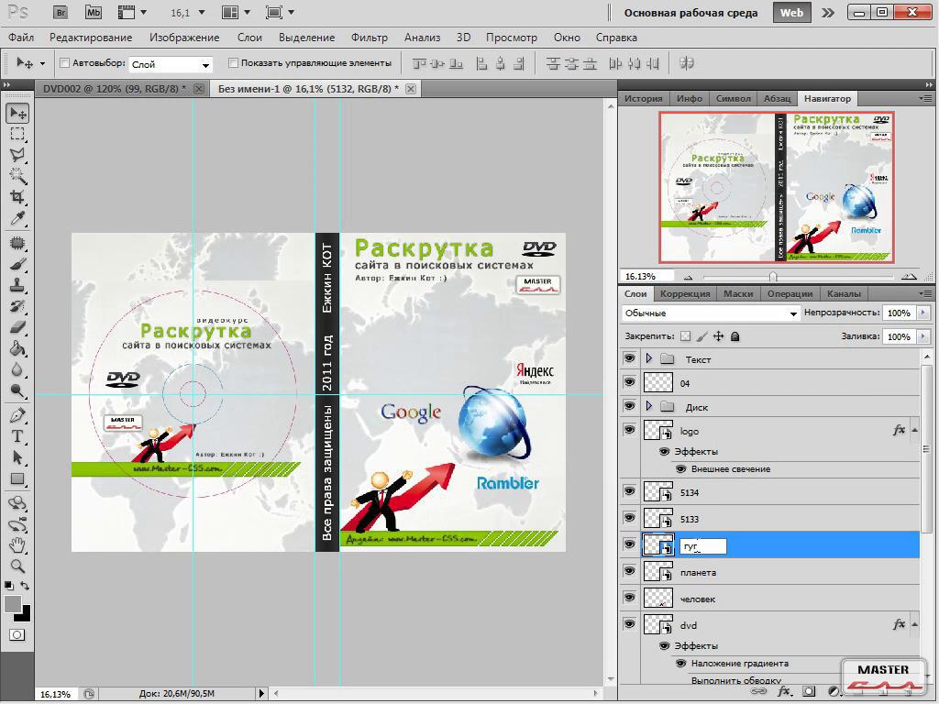This screenshot has height=704, width=939.
Task: Check Показать управляющие элементы option
Action: [233, 63]
